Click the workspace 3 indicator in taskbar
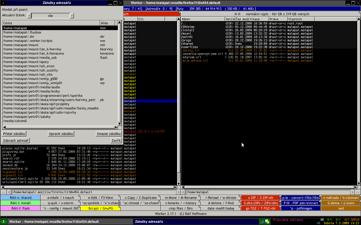The height and width of the screenshot is (225, 361). [4, 222]
